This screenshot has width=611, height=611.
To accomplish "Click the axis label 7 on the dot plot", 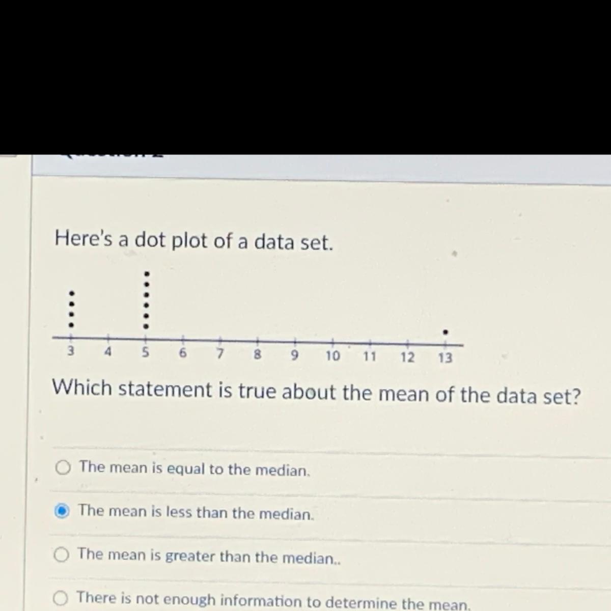I will coord(220,353).
